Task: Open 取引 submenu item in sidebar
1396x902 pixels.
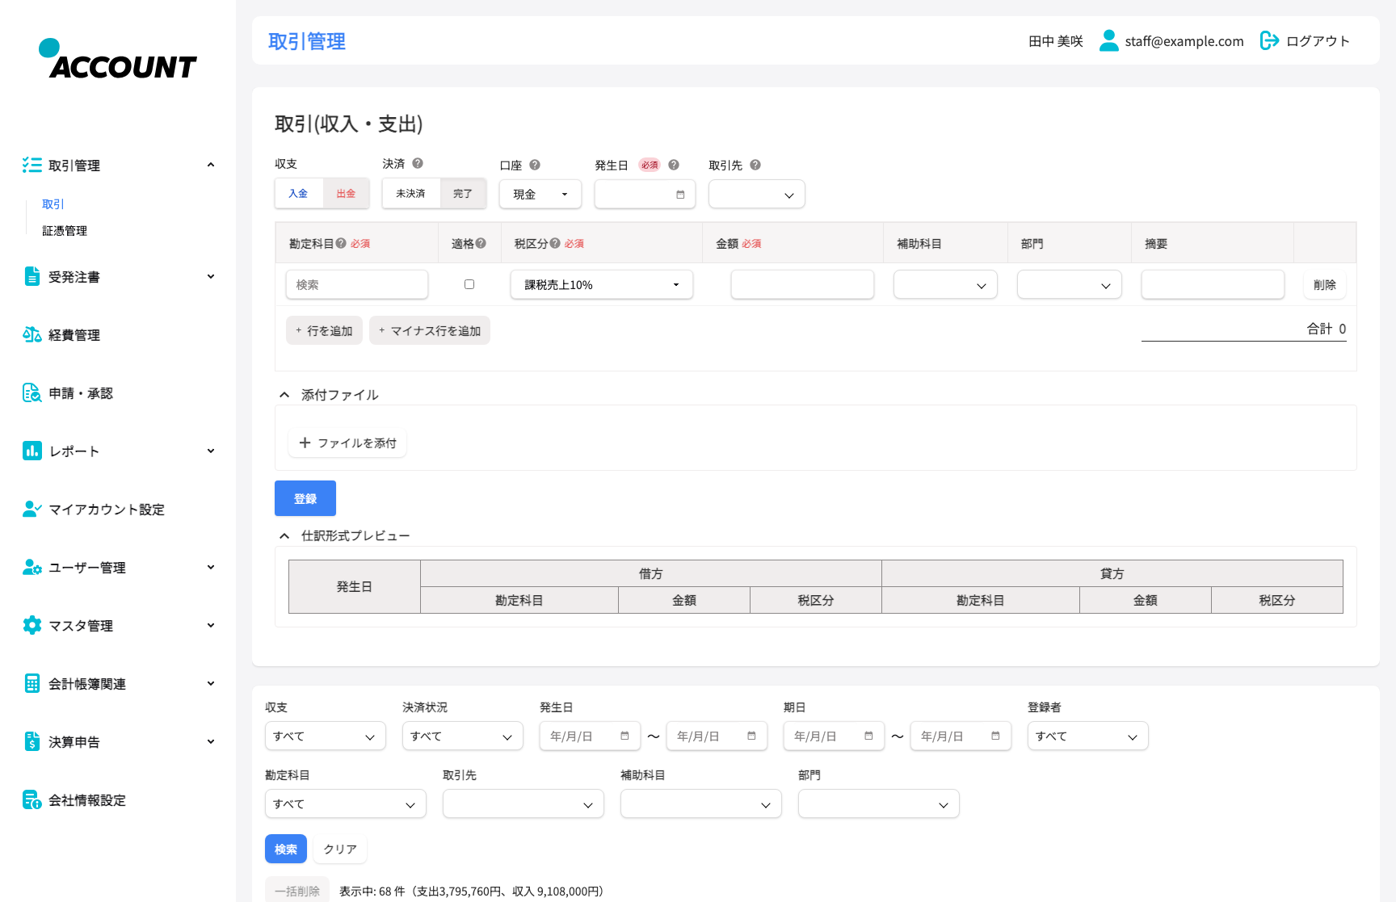Action: [x=53, y=204]
